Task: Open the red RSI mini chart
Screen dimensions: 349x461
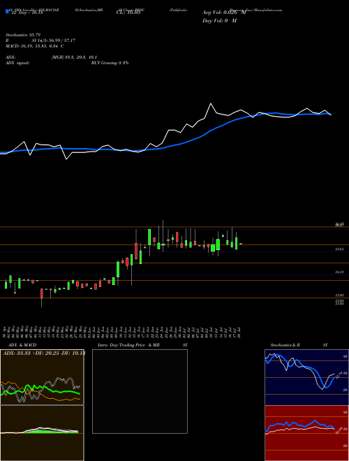Action: tap(306, 433)
